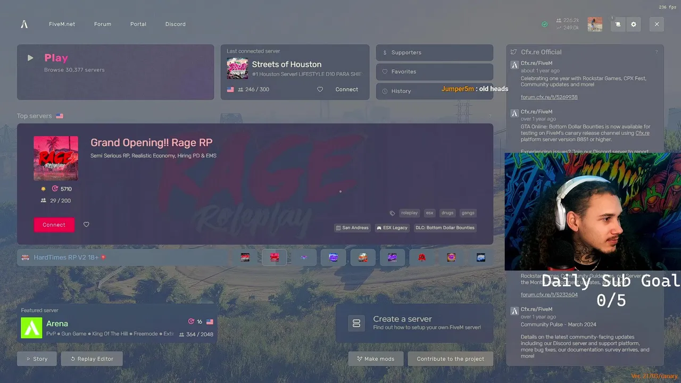The height and width of the screenshot is (383, 681).
Task: Open the changelog scroll icon
Action: coord(618,24)
